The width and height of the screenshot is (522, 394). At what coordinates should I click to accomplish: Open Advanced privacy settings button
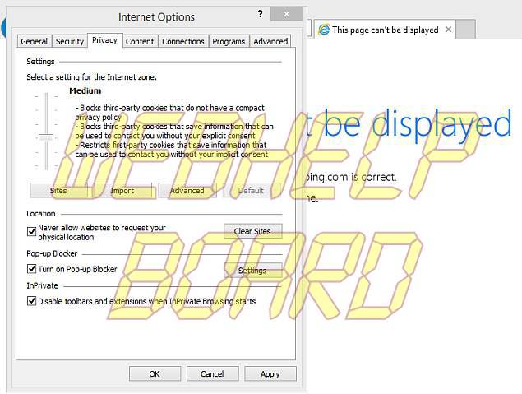point(187,191)
